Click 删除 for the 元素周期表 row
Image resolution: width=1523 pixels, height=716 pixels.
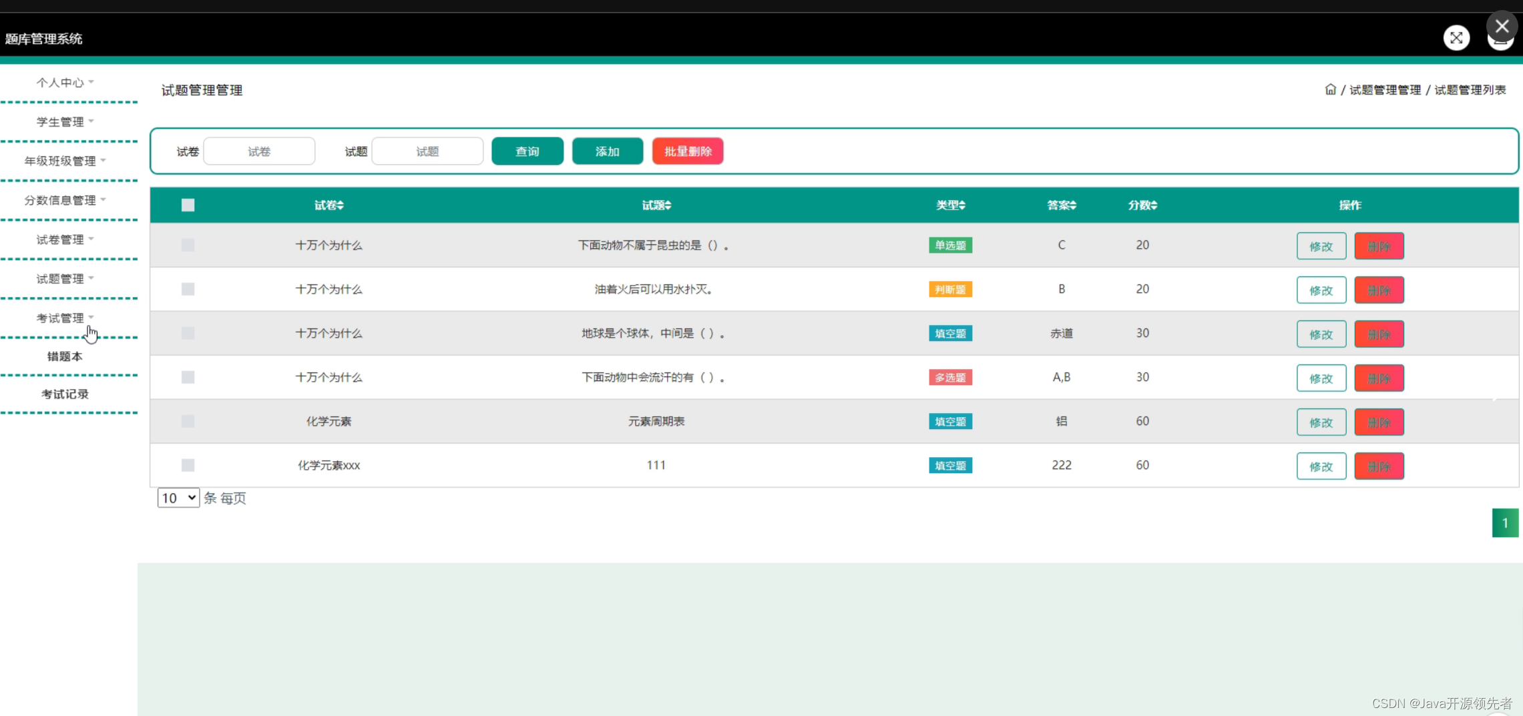[x=1379, y=422]
